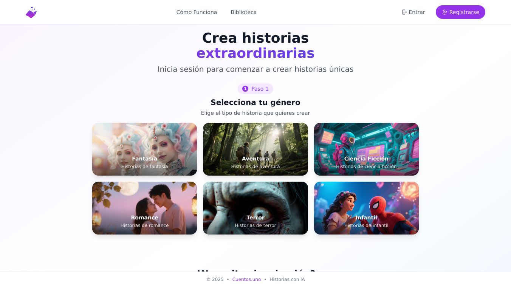Viewport: 511px width, 287px height.
Task: Click the purple book logo icon
Action: click(31, 12)
